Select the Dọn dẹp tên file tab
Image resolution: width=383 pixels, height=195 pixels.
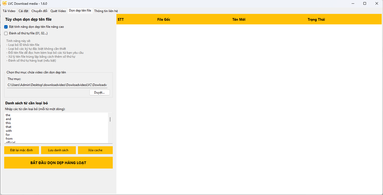coord(80,11)
